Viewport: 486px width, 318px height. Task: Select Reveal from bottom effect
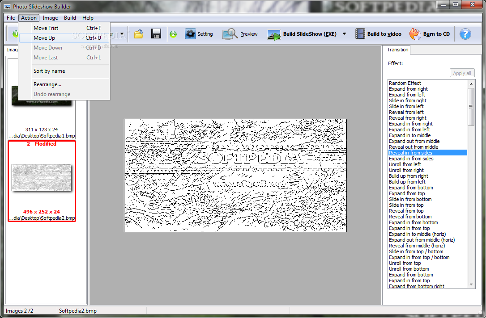pos(427,217)
